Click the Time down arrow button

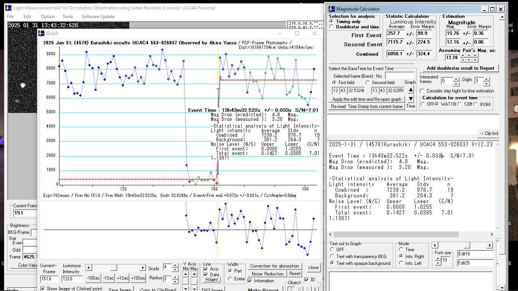click(411, 99)
